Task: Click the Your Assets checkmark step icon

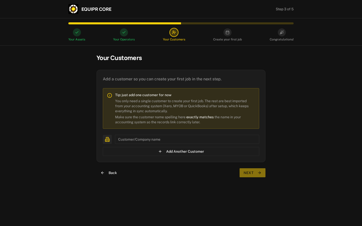Action: 77,32
